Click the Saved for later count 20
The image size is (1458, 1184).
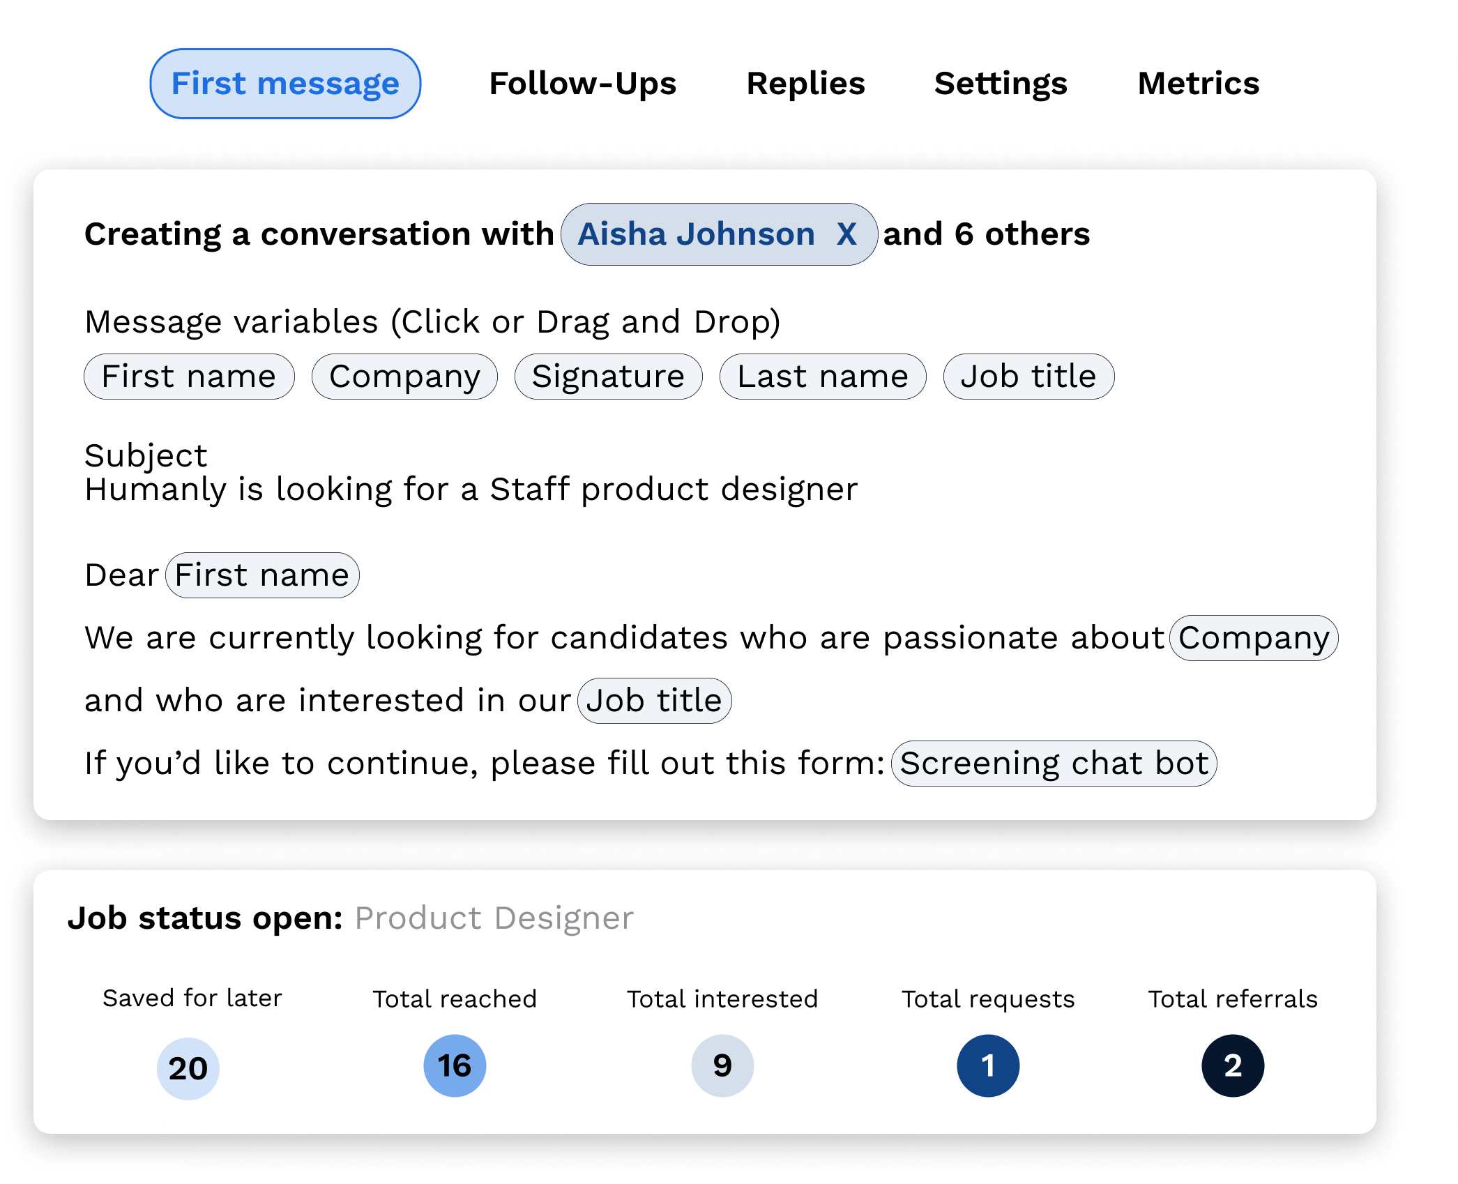188,1068
